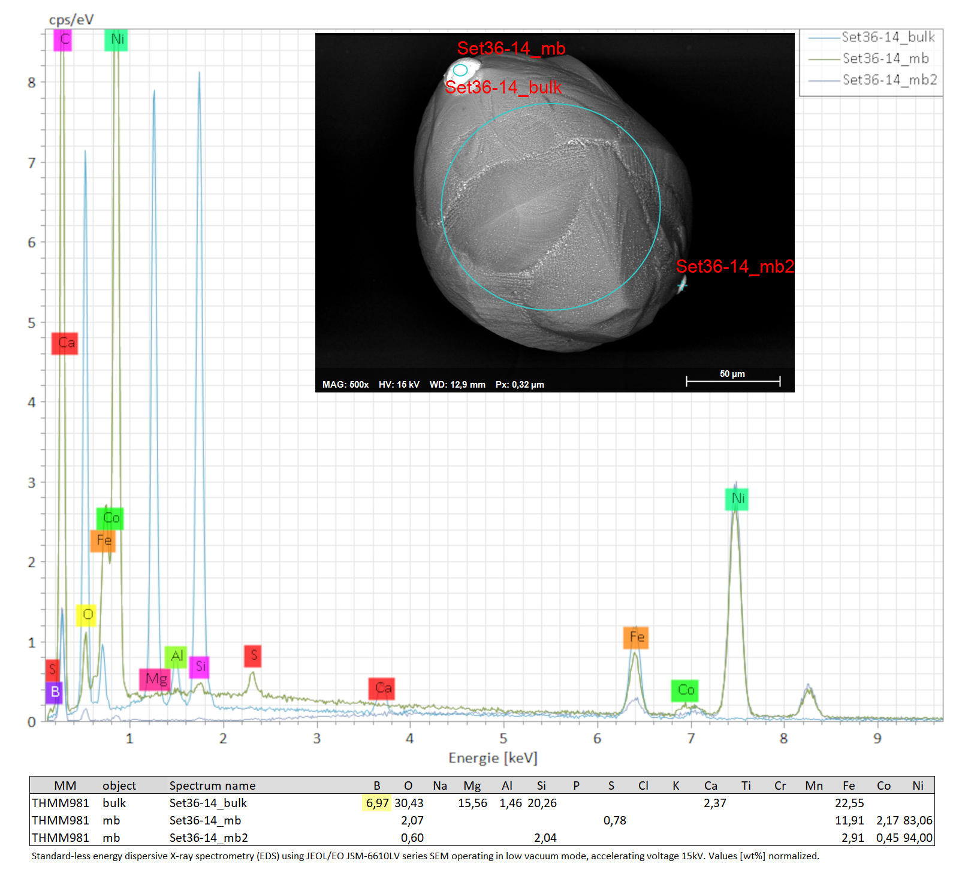Select the Ni label beside the C label

point(116,40)
